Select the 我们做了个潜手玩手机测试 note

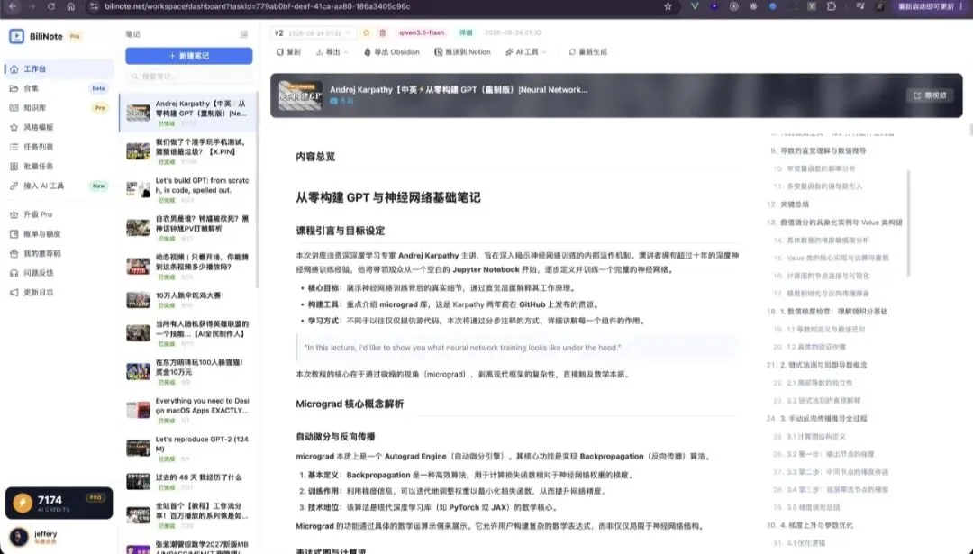pyautogui.click(x=188, y=150)
